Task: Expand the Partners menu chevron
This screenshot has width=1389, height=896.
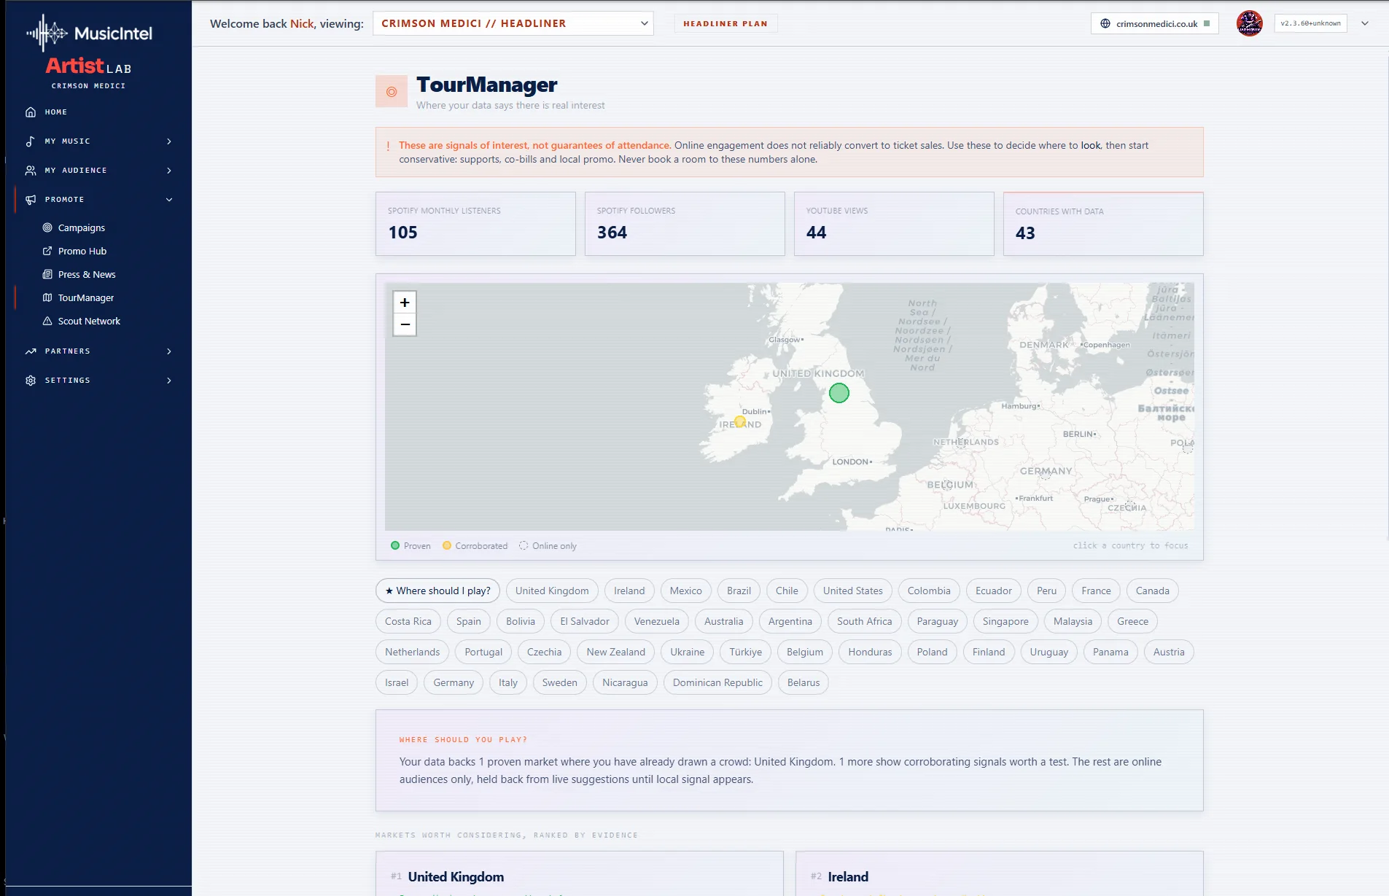Action: click(x=169, y=351)
